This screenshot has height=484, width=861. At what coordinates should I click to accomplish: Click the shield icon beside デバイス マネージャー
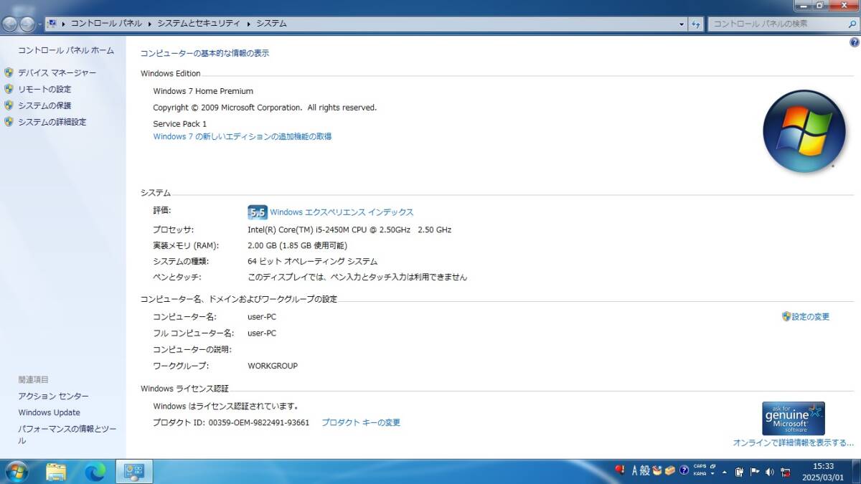(9, 72)
